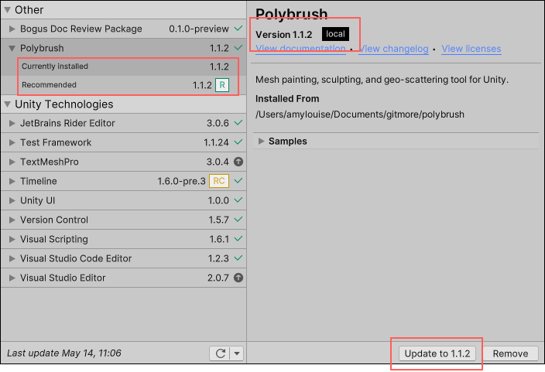
Task: Select the Polybrush package label
Action: tap(42, 48)
